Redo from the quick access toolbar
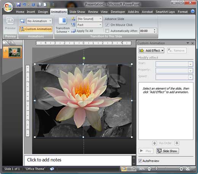 [34, 5]
